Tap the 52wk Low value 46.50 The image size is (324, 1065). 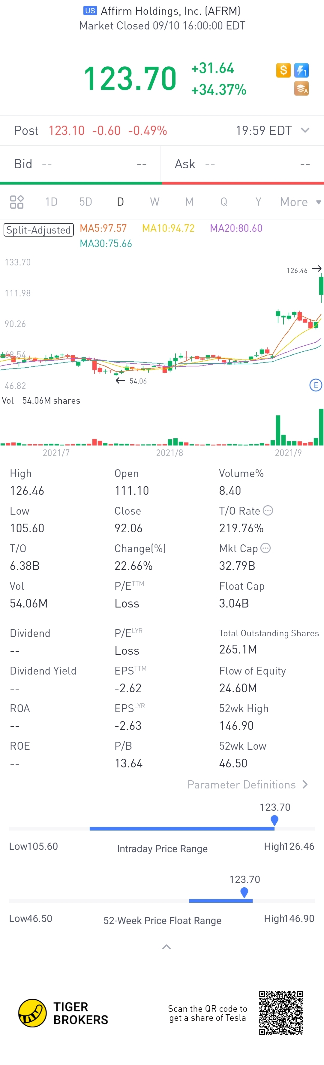(x=233, y=763)
